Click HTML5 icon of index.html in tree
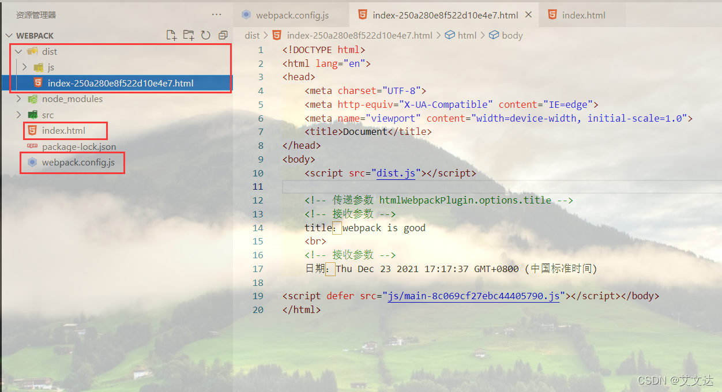Screen dimensions: 722x392 coord(32,130)
